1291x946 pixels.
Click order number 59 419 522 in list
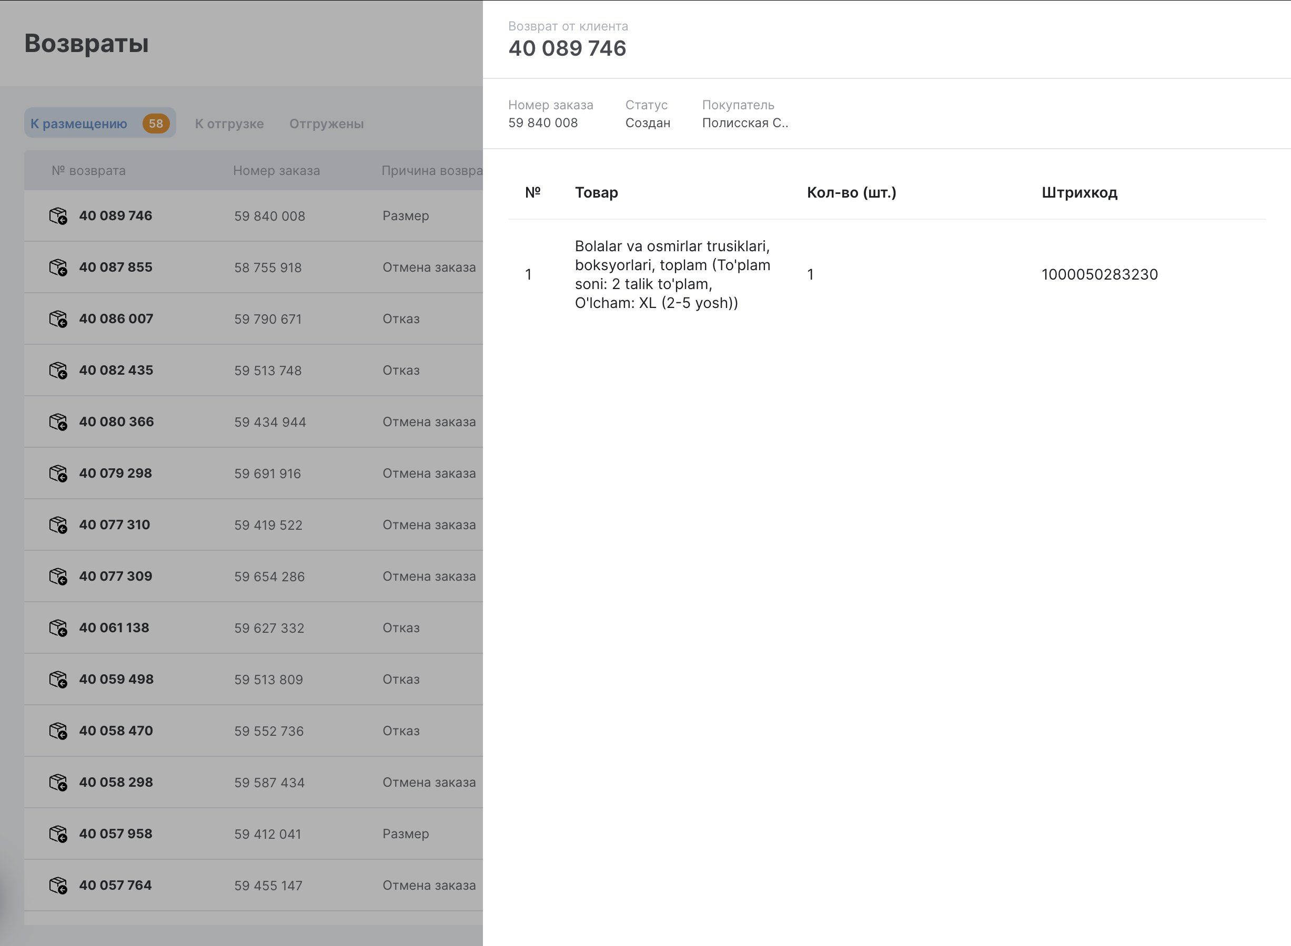tap(268, 525)
